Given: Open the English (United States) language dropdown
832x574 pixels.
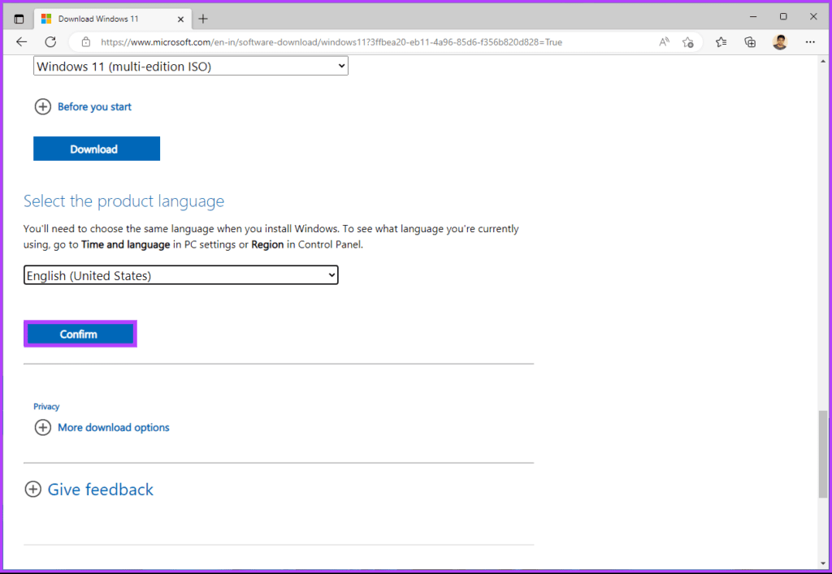Looking at the screenshot, I should coord(181,275).
